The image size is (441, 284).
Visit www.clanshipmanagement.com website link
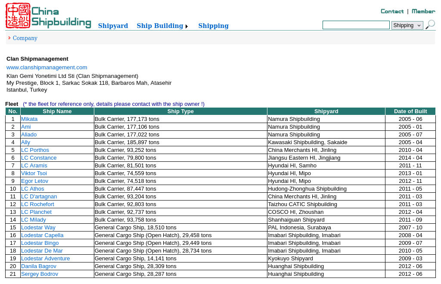[x=47, y=68]
